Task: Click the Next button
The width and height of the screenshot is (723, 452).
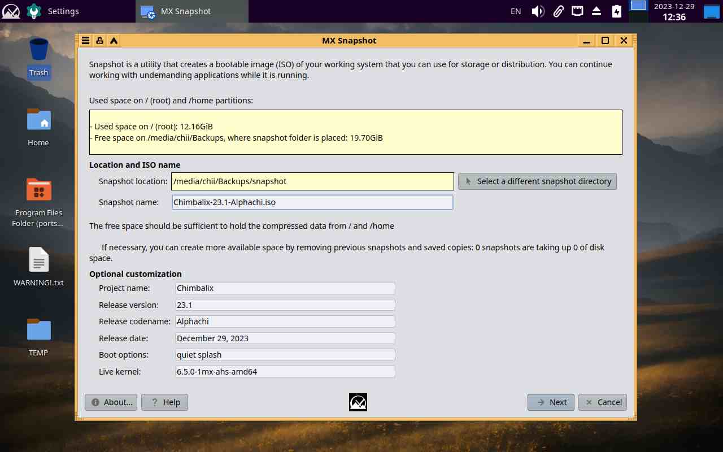Action: point(551,402)
